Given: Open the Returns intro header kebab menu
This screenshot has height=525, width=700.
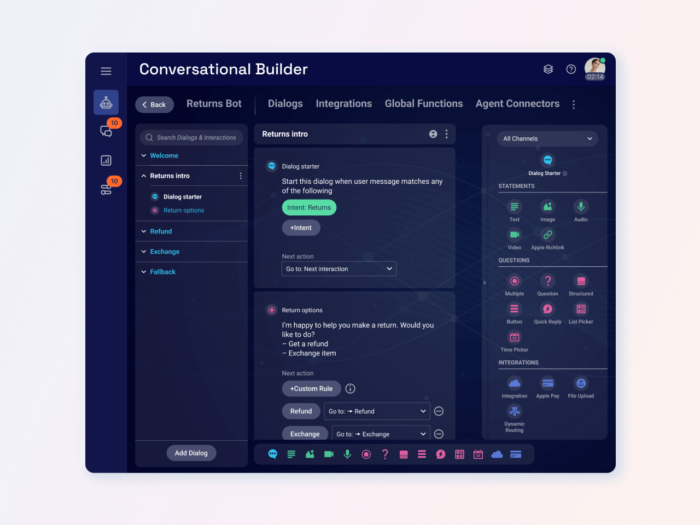Looking at the screenshot, I should [447, 134].
